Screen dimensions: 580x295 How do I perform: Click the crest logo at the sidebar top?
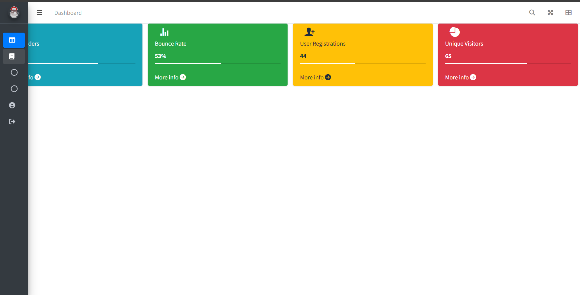tap(14, 12)
